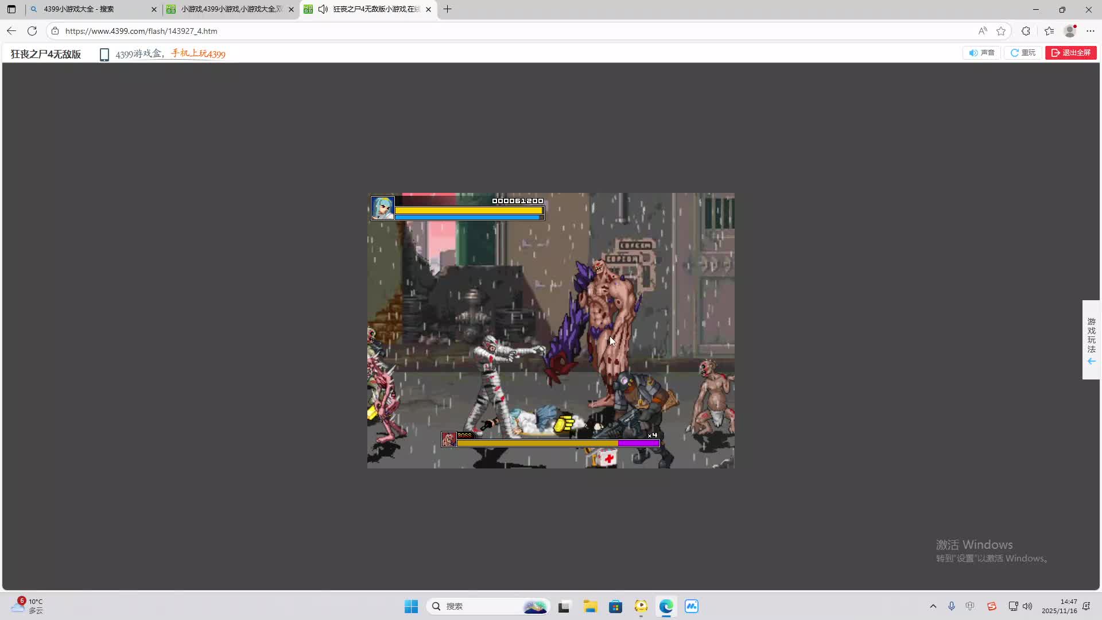The height and width of the screenshot is (620, 1102).
Task: Open the Settings and more ellipsis menu
Action: tap(1091, 31)
